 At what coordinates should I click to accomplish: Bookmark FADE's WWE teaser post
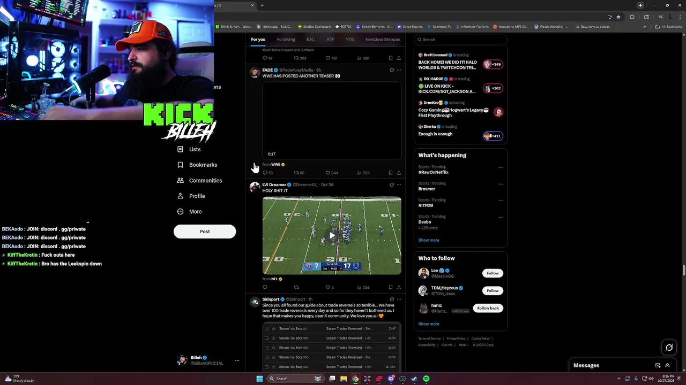391,173
